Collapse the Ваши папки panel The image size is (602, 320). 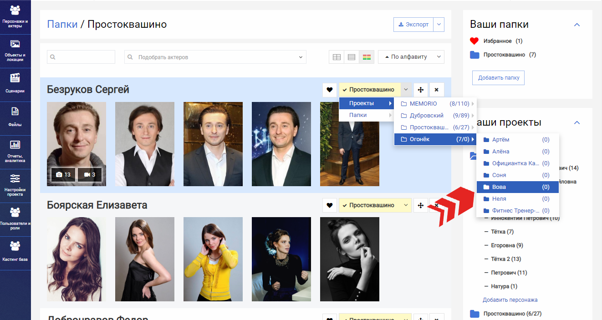[x=577, y=25]
